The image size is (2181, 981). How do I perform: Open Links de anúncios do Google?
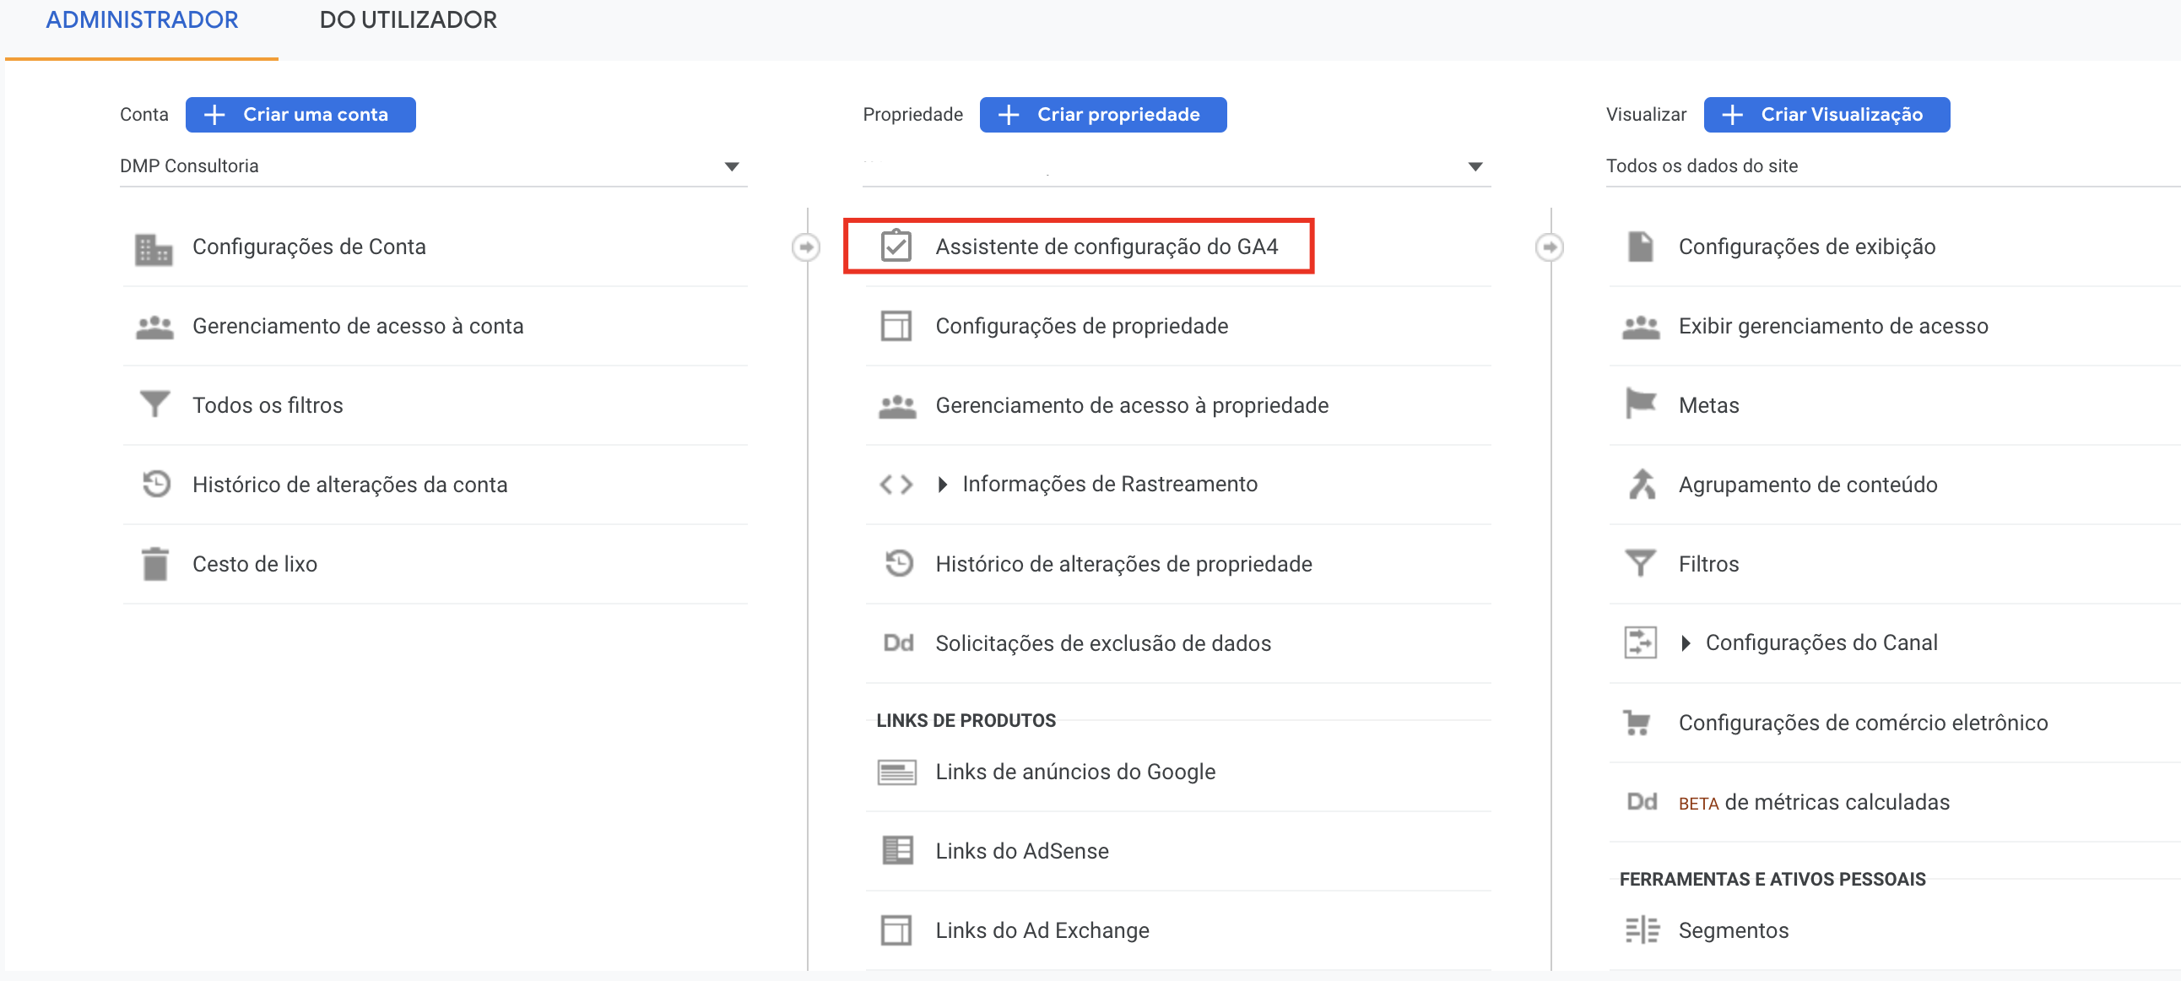[1074, 771]
